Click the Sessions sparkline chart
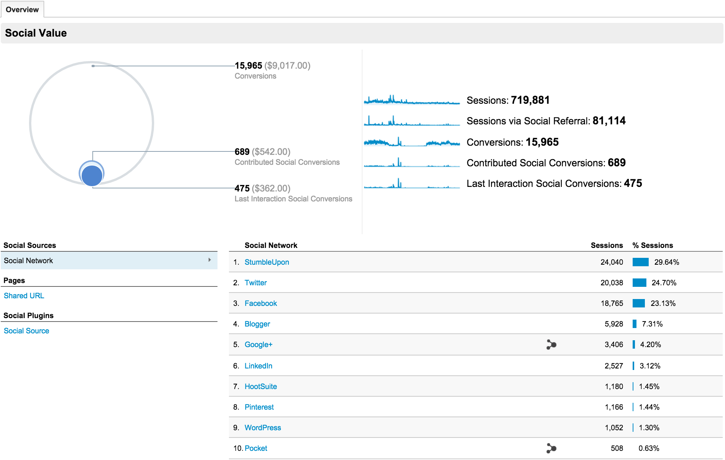The height and width of the screenshot is (460, 725). [412, 100]
